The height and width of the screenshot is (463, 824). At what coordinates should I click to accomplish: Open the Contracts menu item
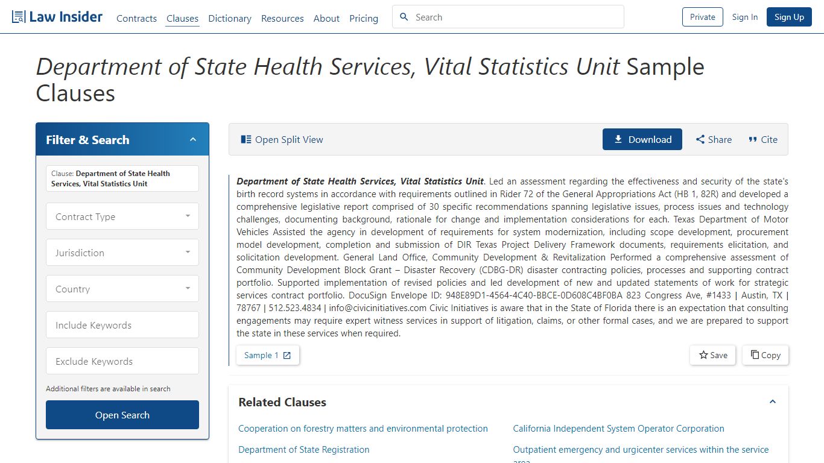[136, 18]
